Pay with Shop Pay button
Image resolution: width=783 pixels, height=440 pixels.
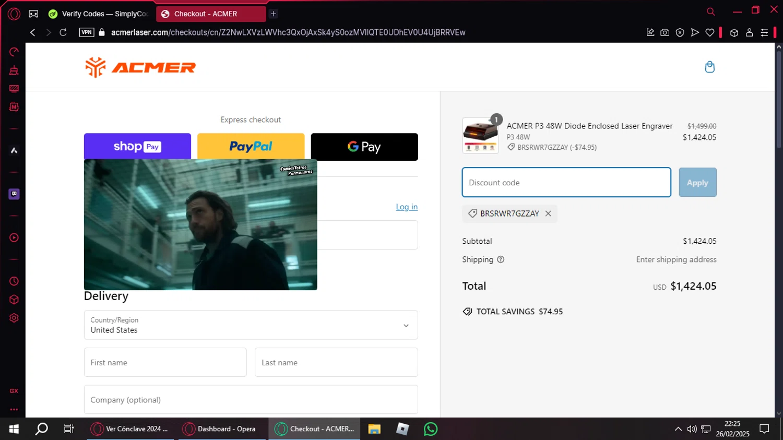(137, 147)
